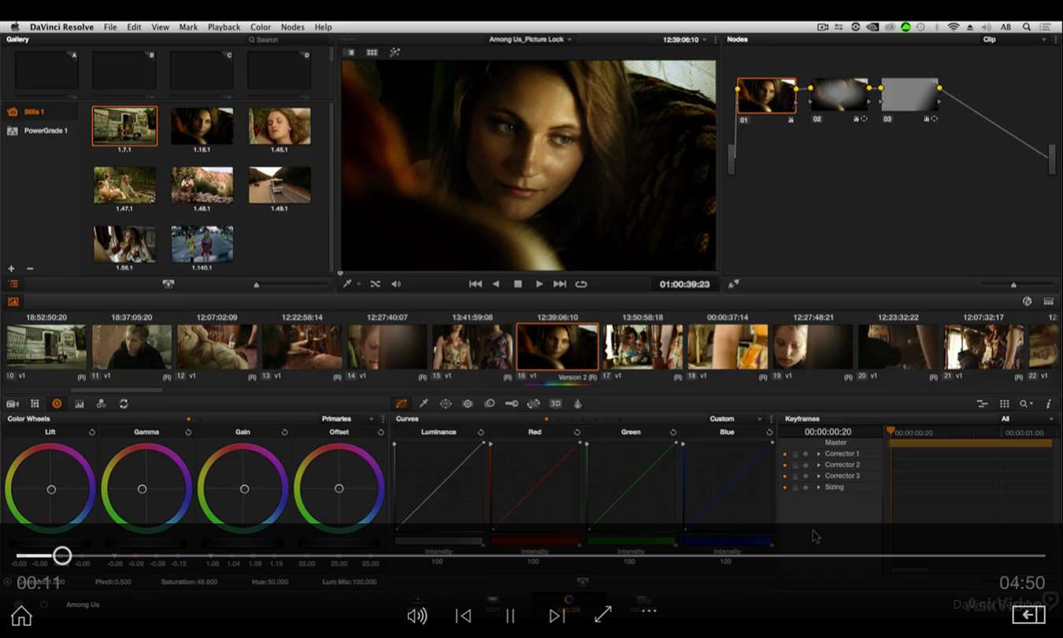Select the Qualifier eyedropper palette
1063x638 pixels.
click(424, 403)
